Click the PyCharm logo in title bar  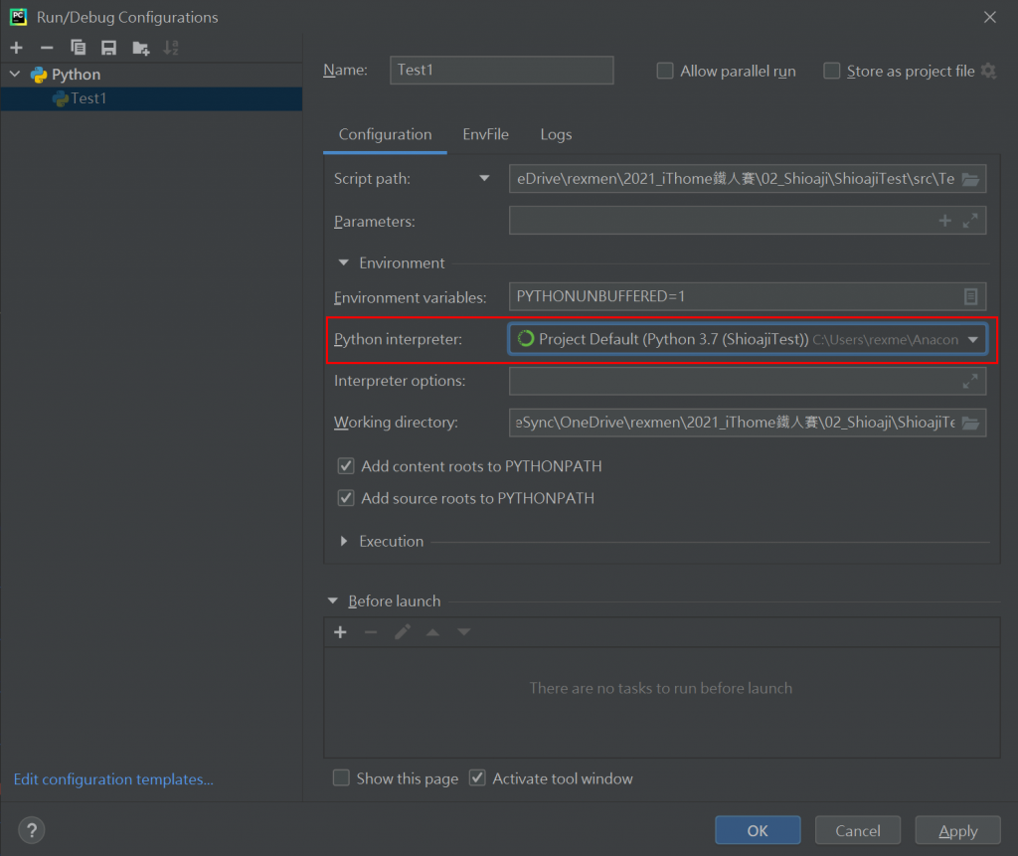pos(18,17)
